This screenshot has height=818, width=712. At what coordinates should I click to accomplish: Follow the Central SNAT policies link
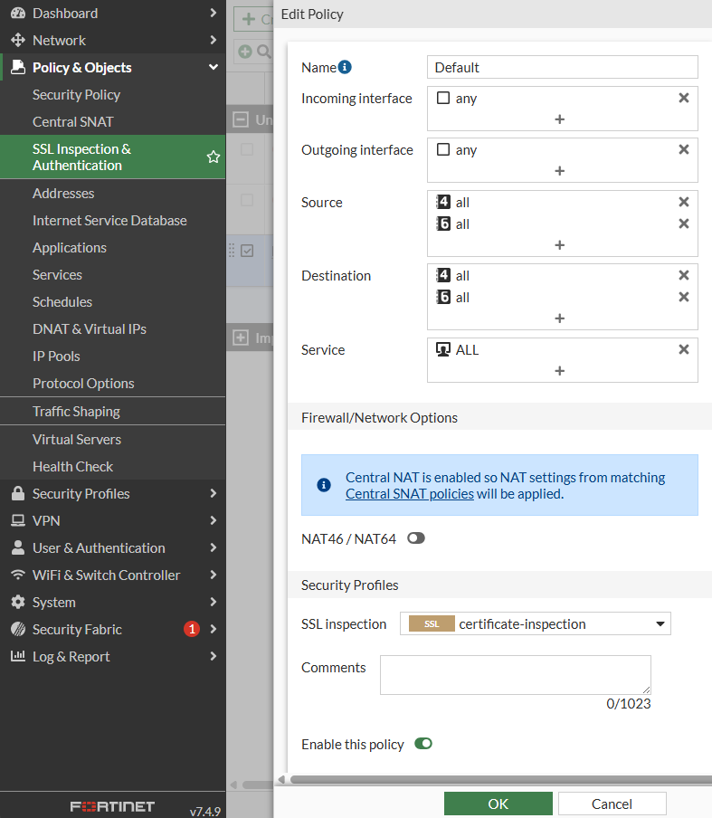point(410,494)
